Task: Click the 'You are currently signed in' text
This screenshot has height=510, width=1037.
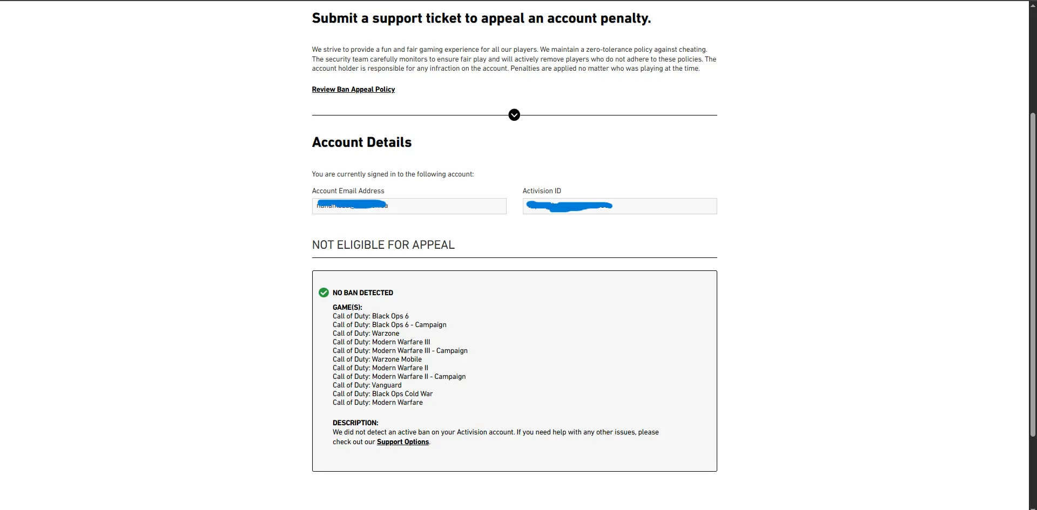Action: pyautogui.click(x=393, y=174)
